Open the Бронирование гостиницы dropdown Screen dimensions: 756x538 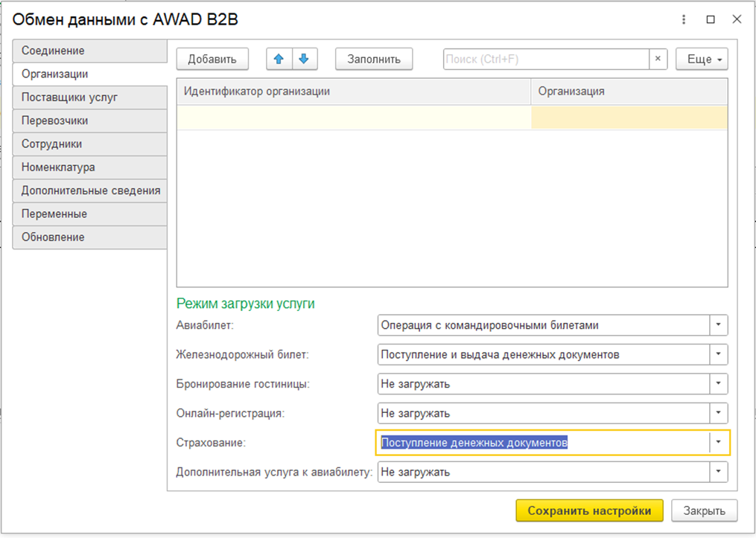click(x=718, y=384)
